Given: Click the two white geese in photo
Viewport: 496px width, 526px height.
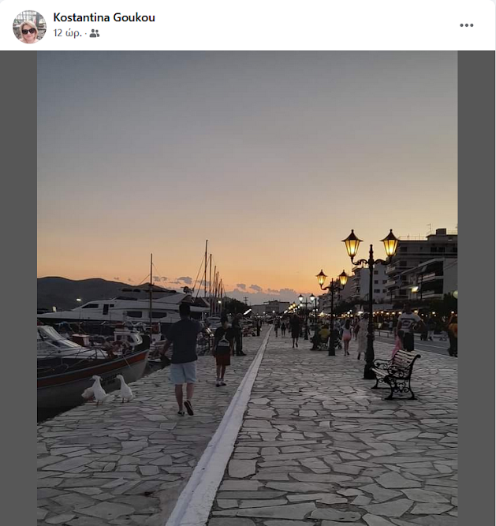Looking at the screenshot, I should [x=108, y=389].
